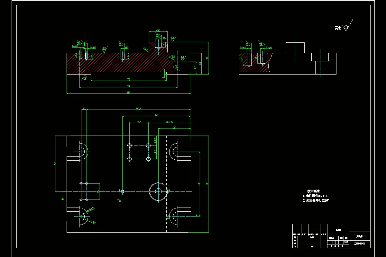
Task: Click note 2 about chamfer 0.5X45°
Action: pyautogui.click(x=316, y=200)
